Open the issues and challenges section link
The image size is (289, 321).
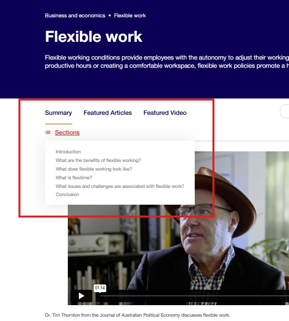(x=120, y=186)
